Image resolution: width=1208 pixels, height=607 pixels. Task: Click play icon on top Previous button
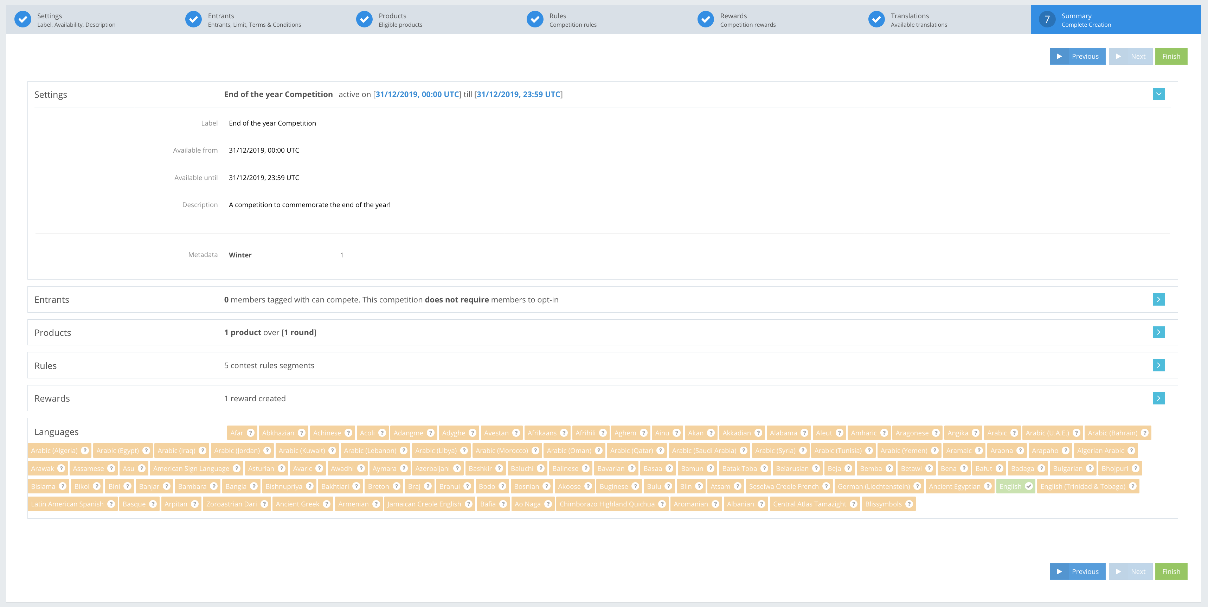click(1059, 56)
